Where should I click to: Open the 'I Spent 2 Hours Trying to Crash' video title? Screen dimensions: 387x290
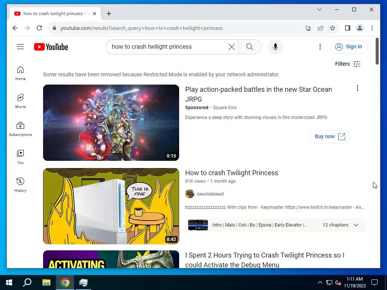pos(265,260)
